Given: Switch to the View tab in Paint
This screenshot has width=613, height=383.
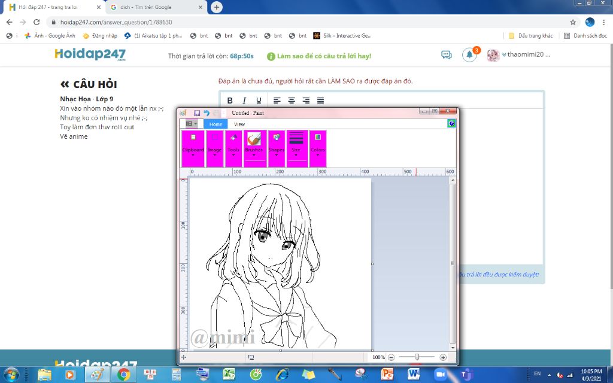Looking at the screenshot, I should [x=239, y=124].
